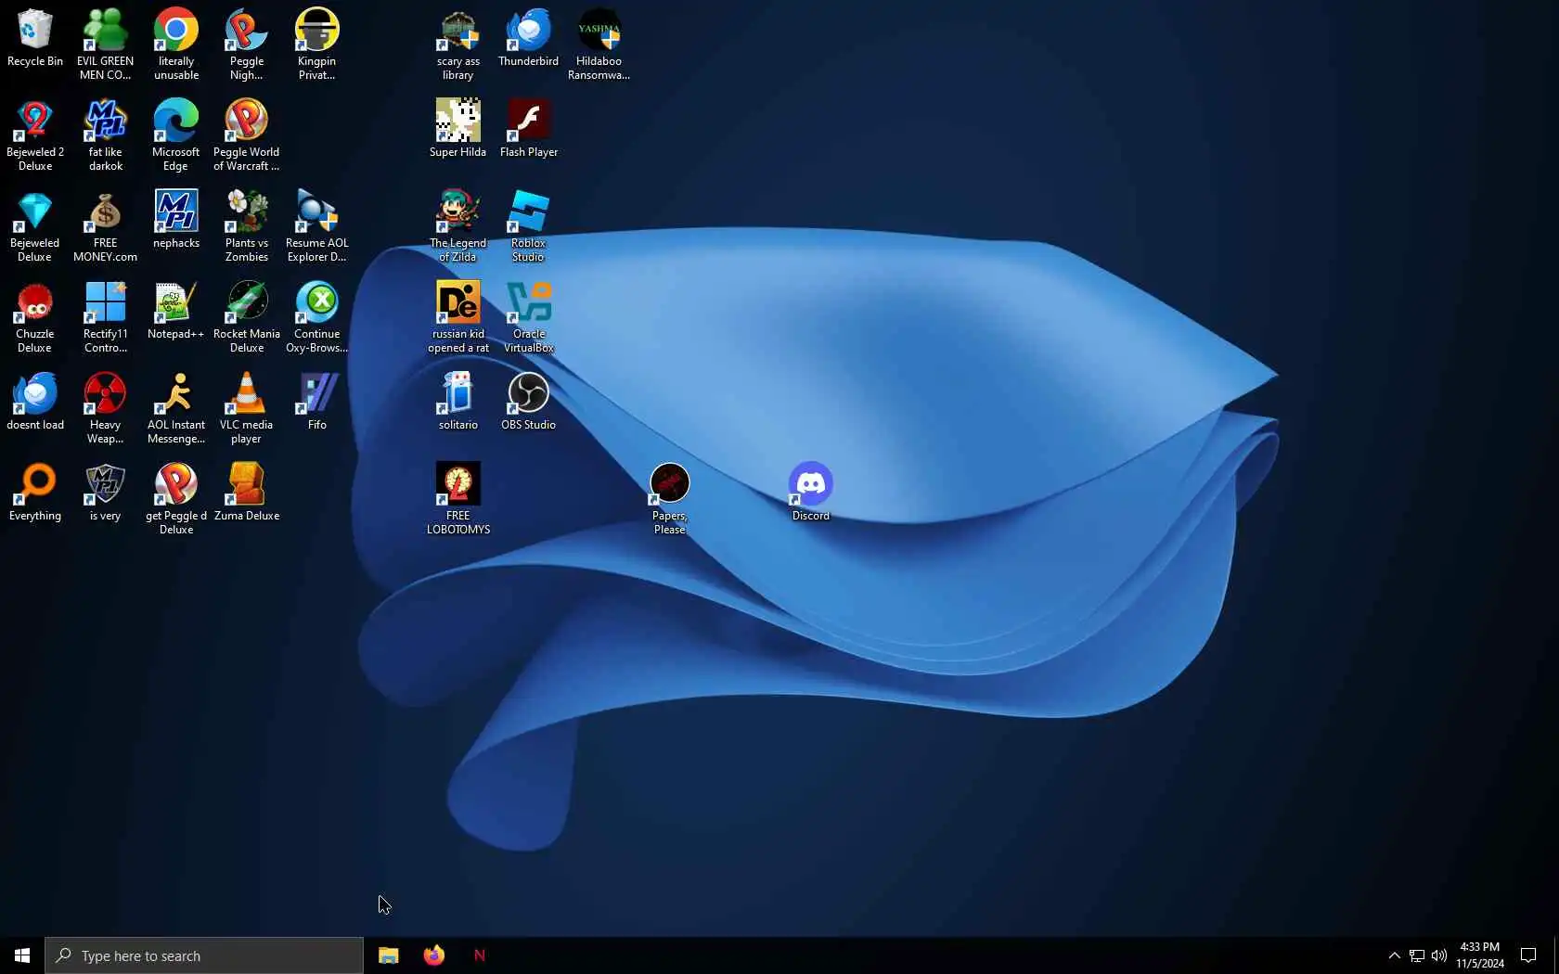Select the Notepad++ icon
Image resolution: width=1559 pixels, height=974 pixels.
click(175, 312)
